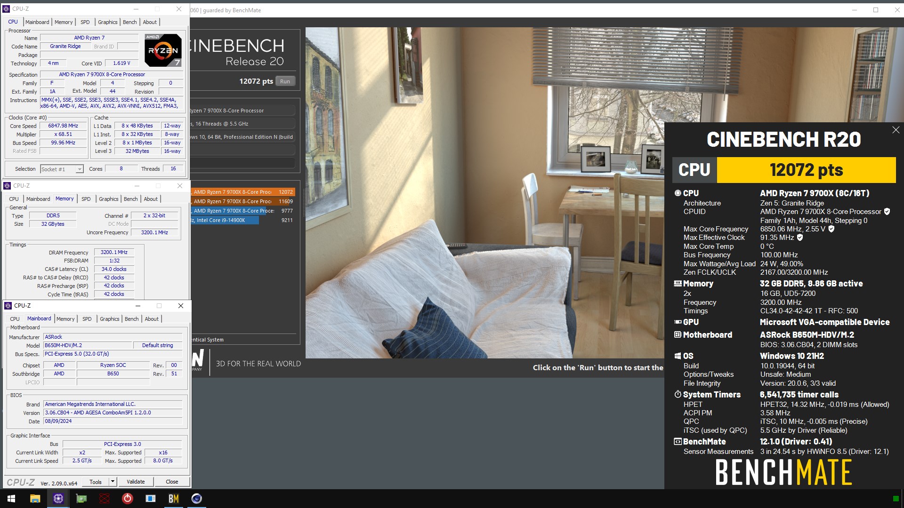Screen dimensions: 904x508
Task: Click the title icon of the top CPU-Z window
Action: (x=7, y=9)
